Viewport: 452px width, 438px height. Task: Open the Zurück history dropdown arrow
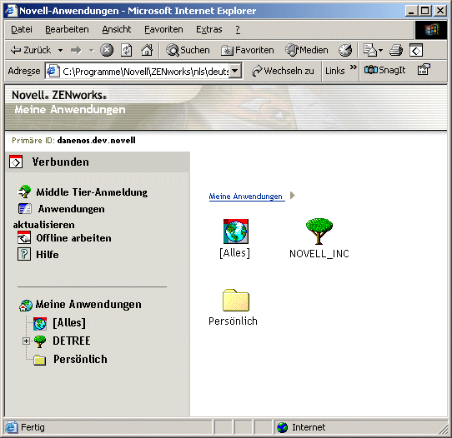[61, 50]
